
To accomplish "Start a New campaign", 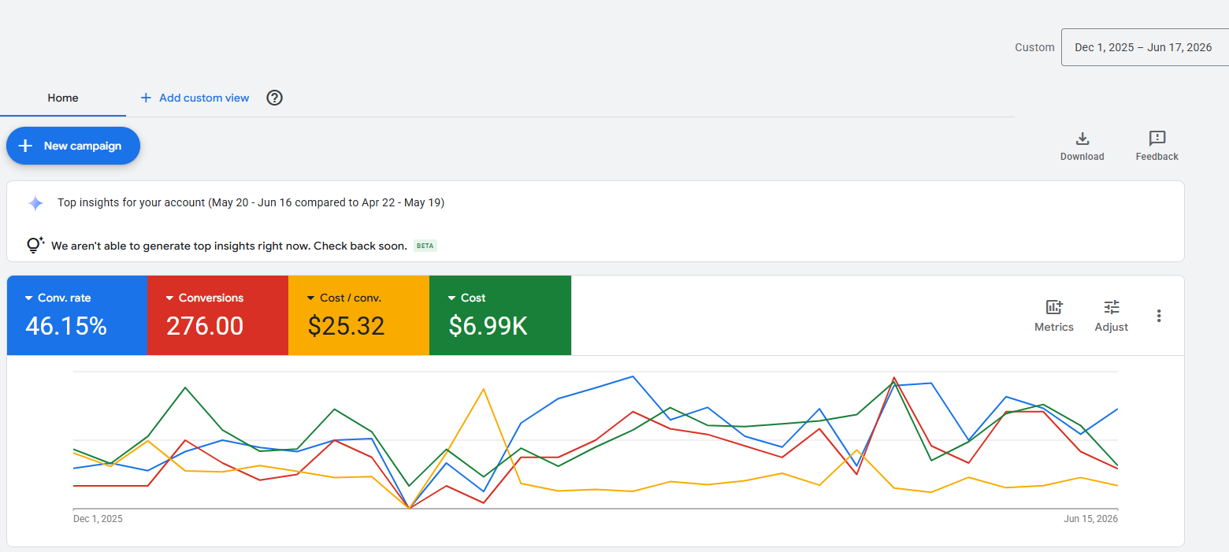I will pyautogui.click(x=73, y=146).
